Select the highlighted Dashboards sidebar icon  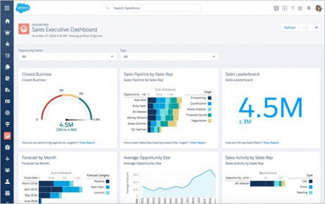pos(7,136)
